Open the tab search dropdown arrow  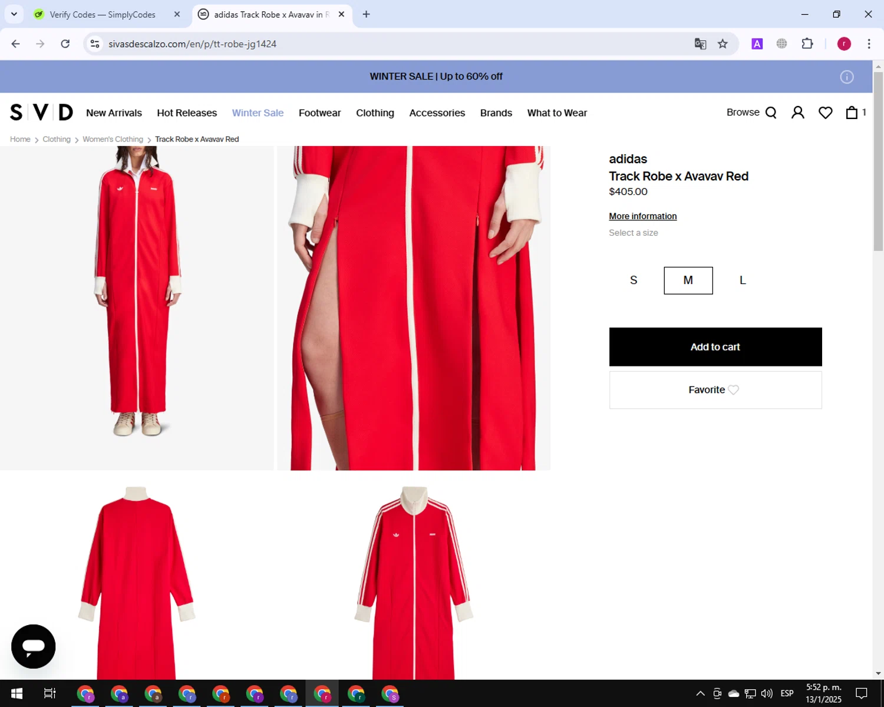tap(14, 14)
